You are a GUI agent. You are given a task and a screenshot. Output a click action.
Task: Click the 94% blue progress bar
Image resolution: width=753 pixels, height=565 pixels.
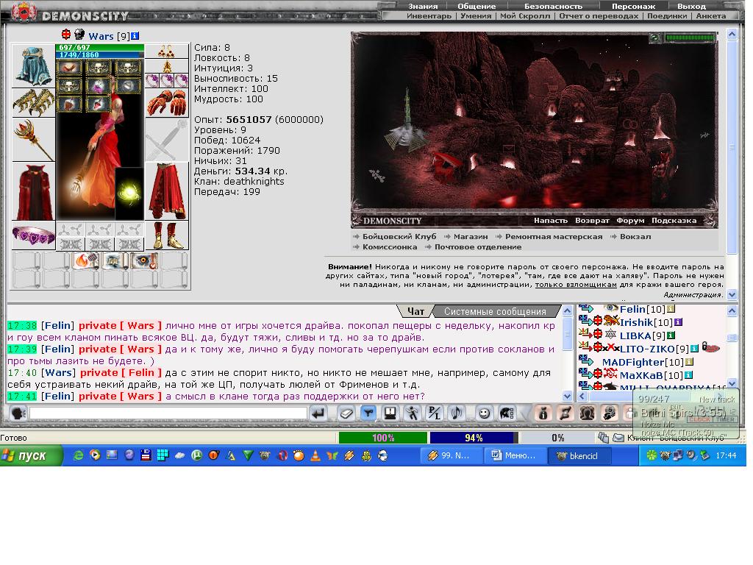[x=474, y=438]
